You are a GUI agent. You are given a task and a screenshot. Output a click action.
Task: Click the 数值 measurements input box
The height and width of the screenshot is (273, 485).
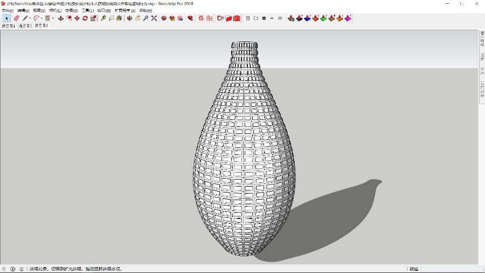(x=452, y=269)
